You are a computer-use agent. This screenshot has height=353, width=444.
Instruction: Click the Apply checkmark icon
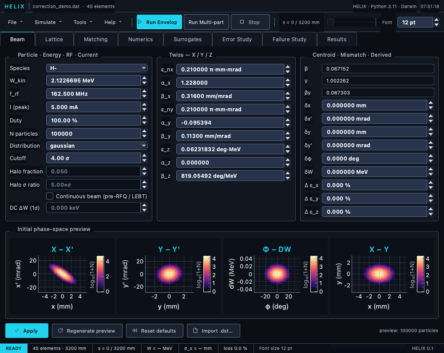point(17,330)
